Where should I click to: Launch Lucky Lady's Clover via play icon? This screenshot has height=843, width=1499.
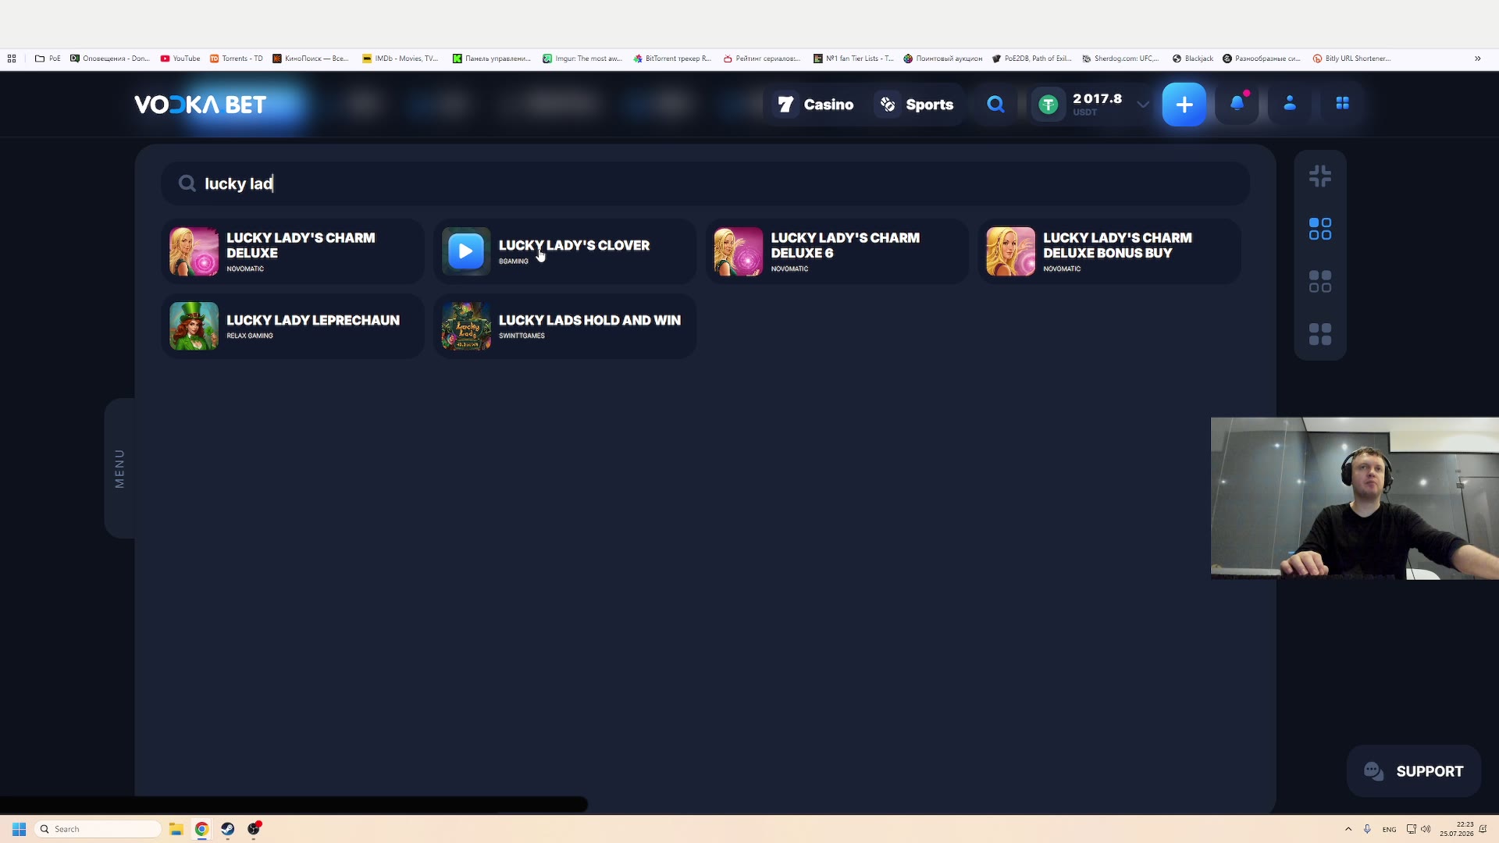[466, 251]
